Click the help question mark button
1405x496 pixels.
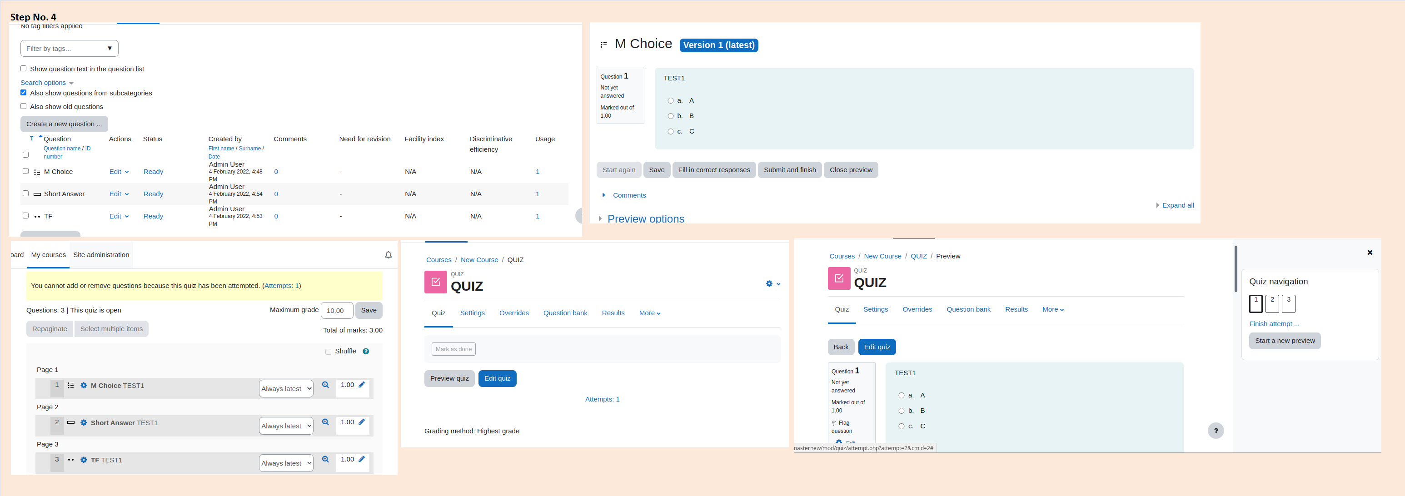click(1216, 431)
